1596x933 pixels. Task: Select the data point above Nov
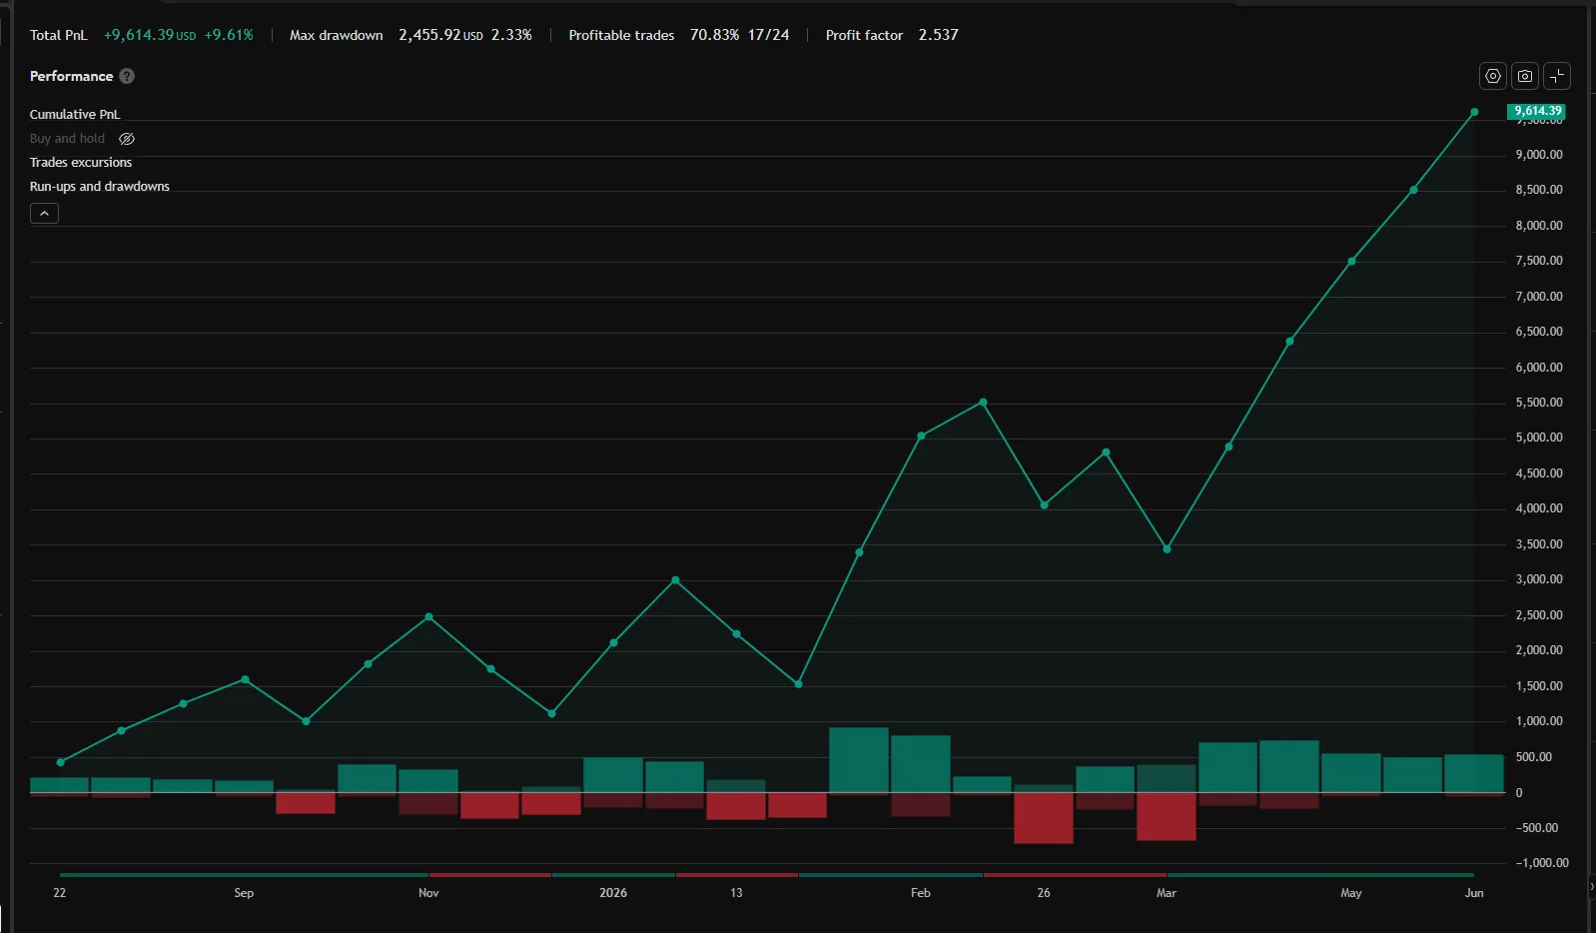click(428, 616)
